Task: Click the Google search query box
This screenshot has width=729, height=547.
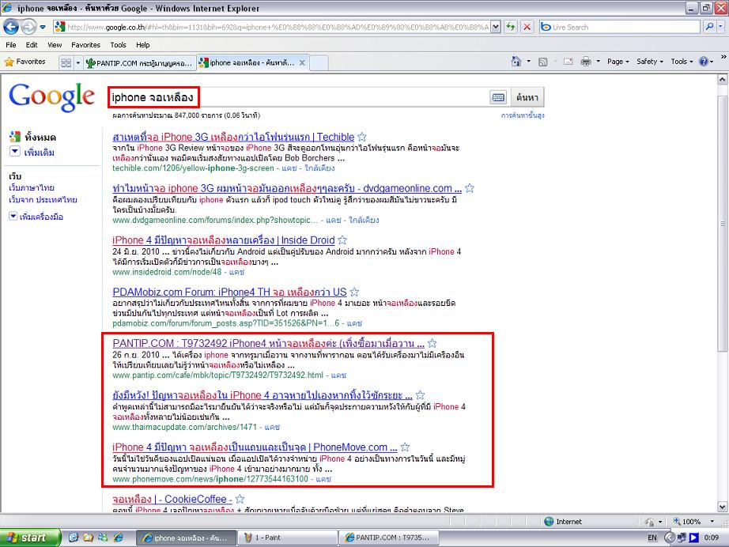Action: [299, 97]
